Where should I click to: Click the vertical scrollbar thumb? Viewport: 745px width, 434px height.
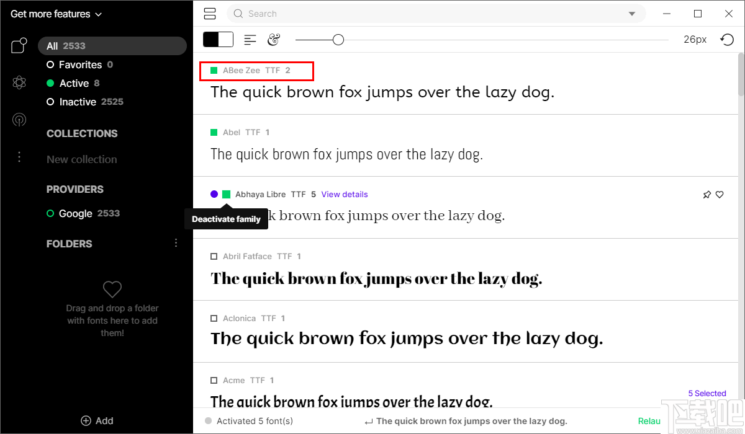pyautogui.click(x=741, y=74)
